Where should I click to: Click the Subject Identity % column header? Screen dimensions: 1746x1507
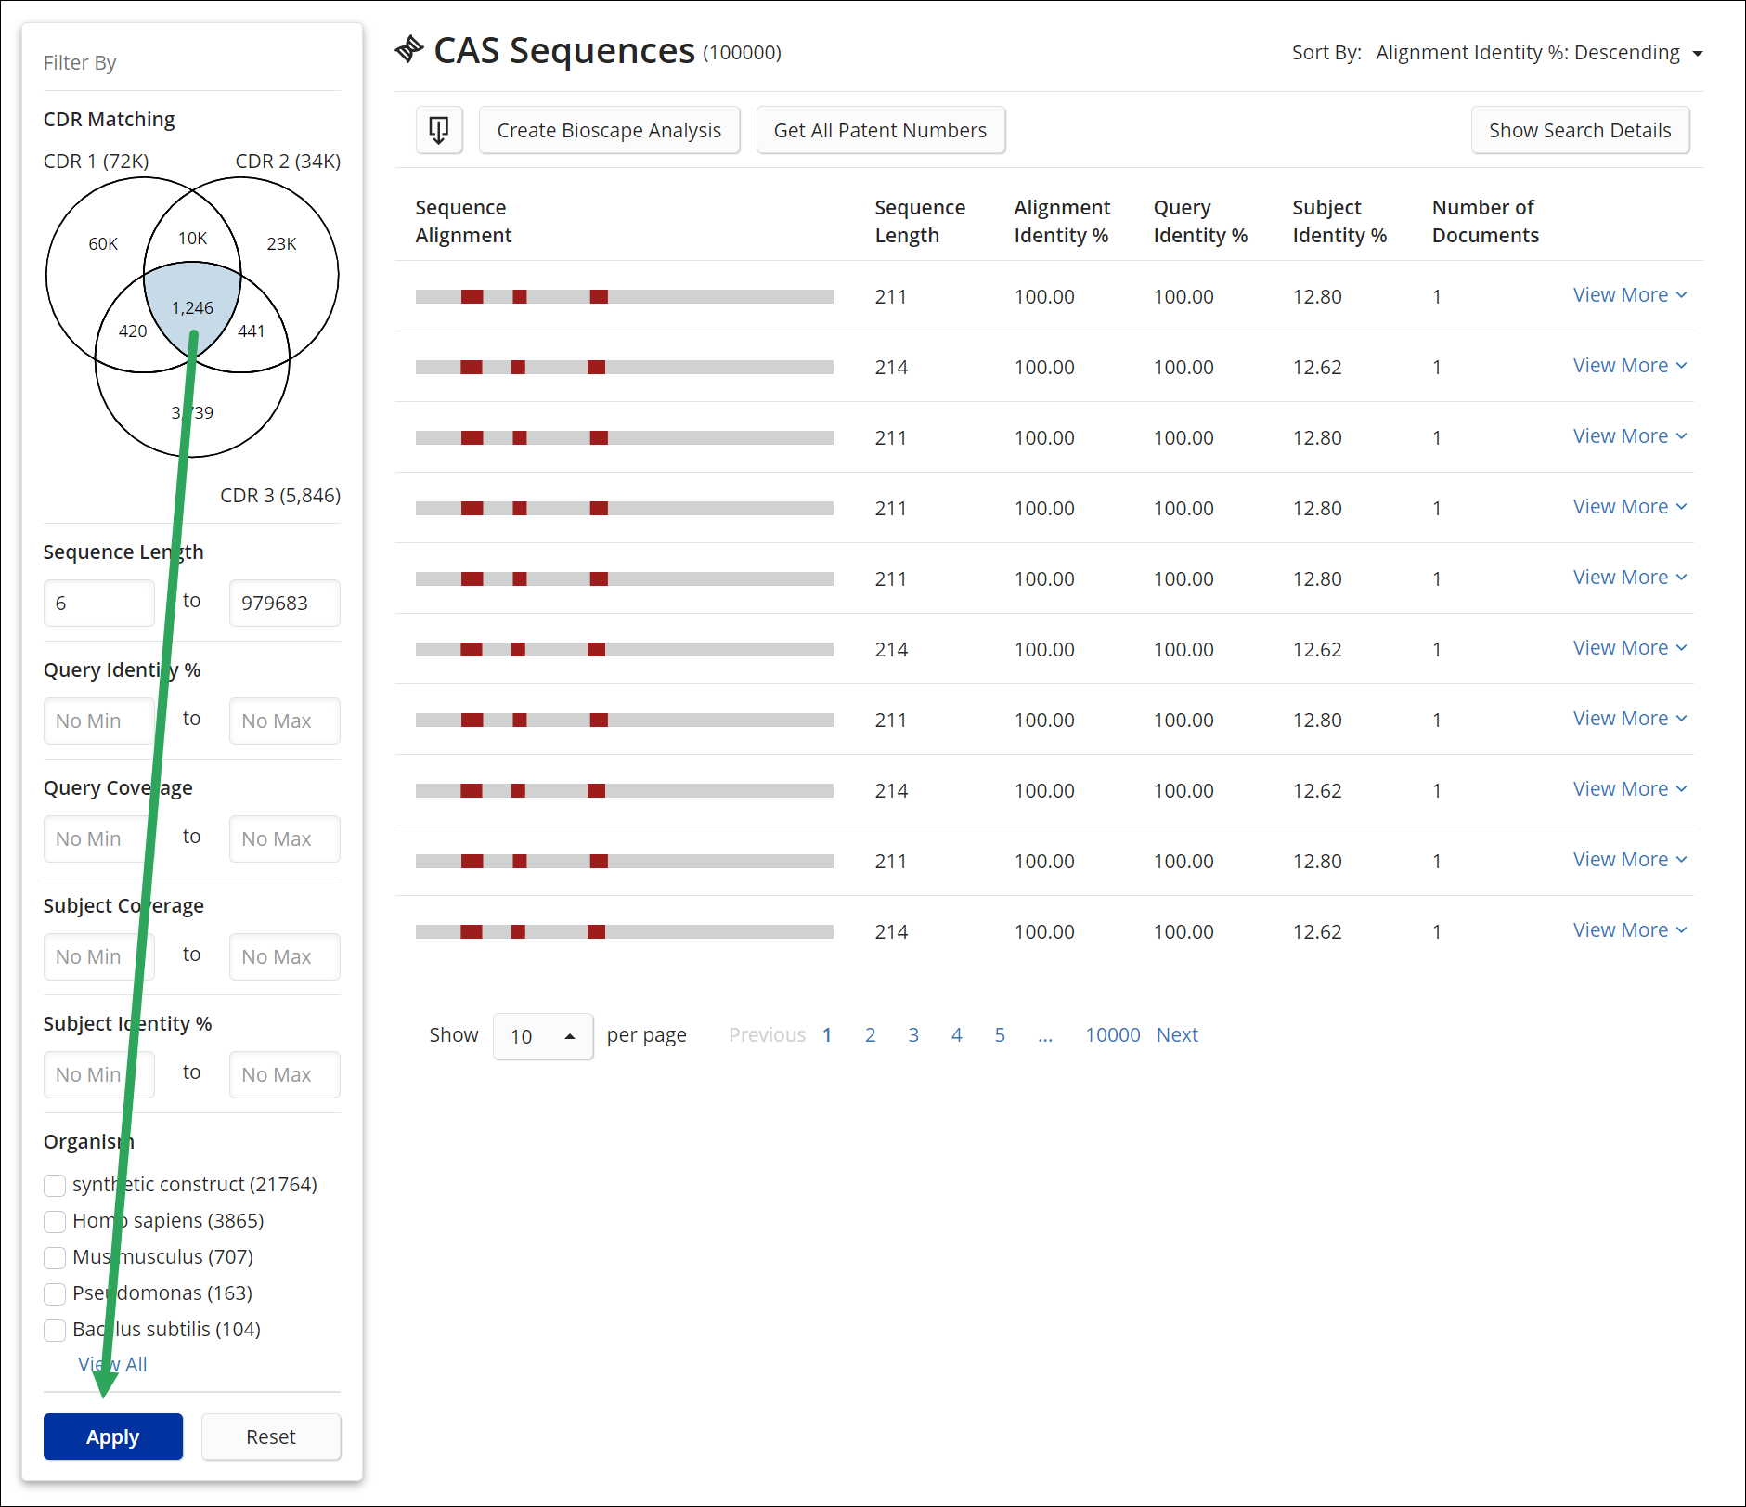click(1339, 221)
